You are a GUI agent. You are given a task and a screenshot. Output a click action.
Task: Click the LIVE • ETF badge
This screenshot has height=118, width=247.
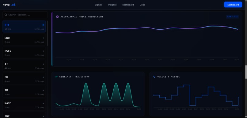pos(232,16)
